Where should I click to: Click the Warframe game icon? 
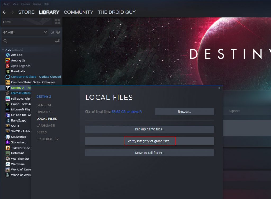pyautogui.click(x=8, y=164)
